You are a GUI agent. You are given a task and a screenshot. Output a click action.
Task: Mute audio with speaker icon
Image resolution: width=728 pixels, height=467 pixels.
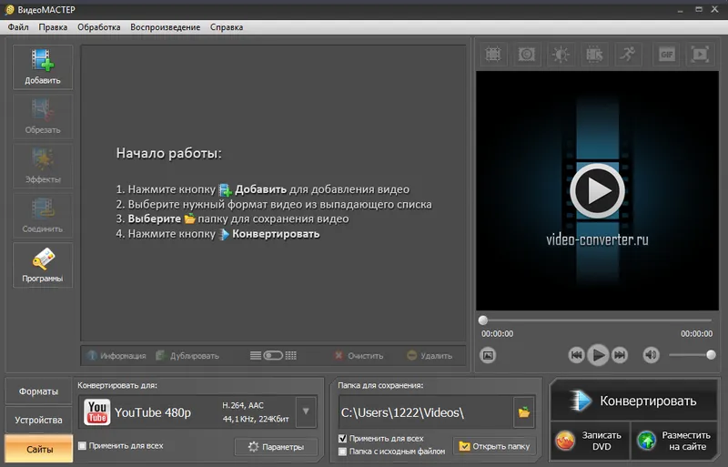pyautogui.click(x=651, y=355)
